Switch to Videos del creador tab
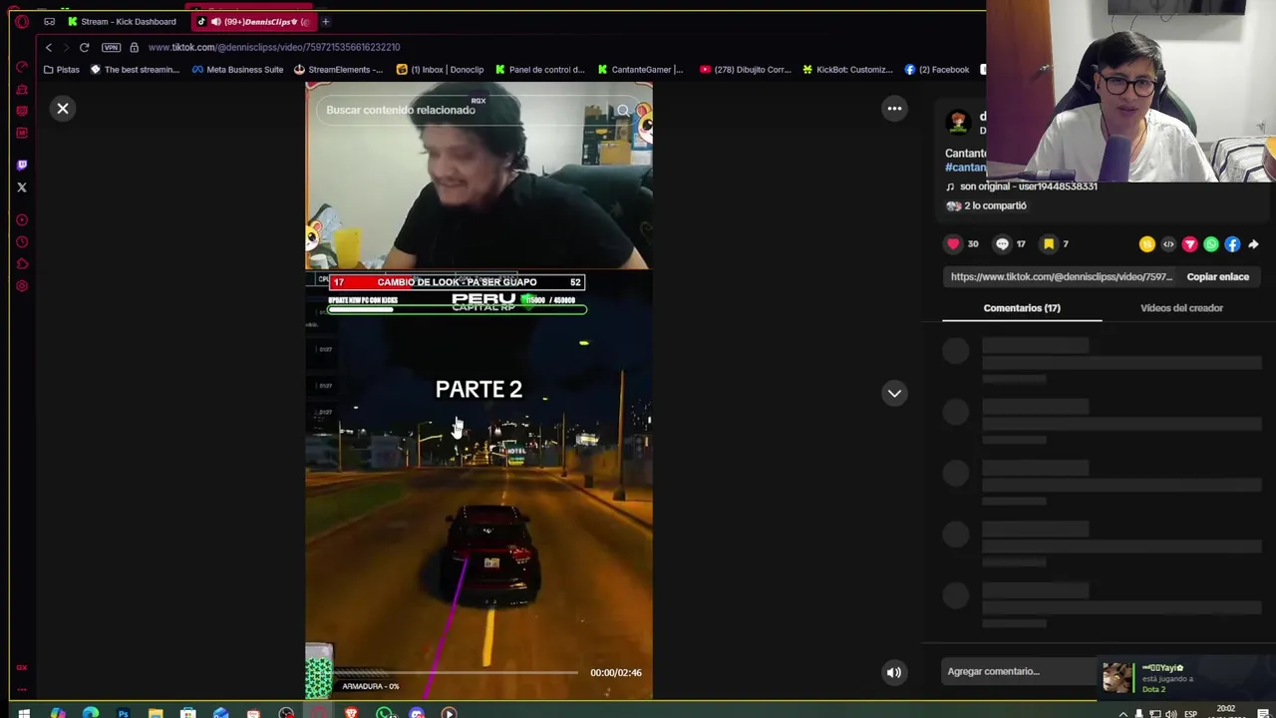Screen dimensions: 1276x718 click(1181, 308)
